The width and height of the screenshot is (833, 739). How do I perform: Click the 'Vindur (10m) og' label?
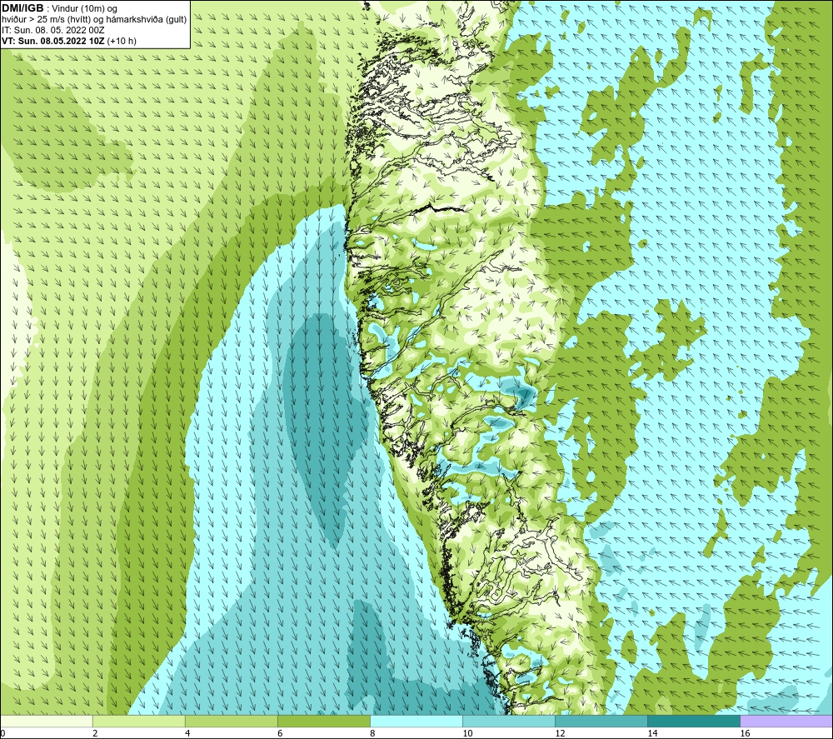point(84,9)
